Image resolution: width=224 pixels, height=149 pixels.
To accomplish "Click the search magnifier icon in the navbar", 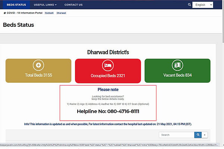I will [x=189, y=4].
